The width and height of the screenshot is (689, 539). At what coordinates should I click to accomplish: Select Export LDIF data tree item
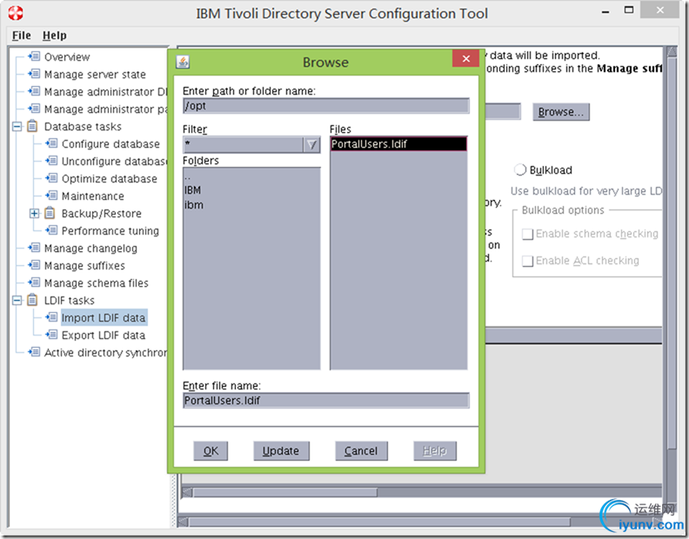pyautogui.click(x=104, y=336)
